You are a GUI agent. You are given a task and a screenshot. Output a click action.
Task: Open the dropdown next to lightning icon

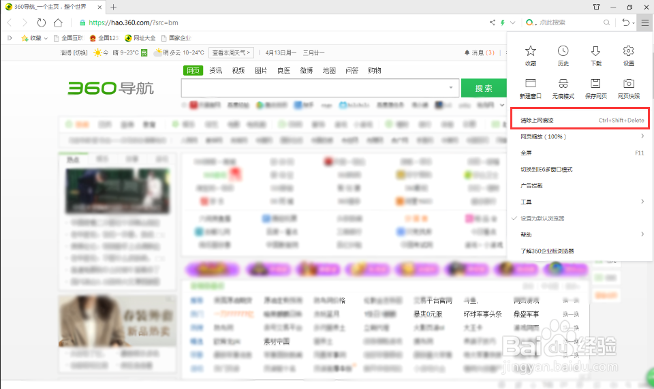pos(512,22)
